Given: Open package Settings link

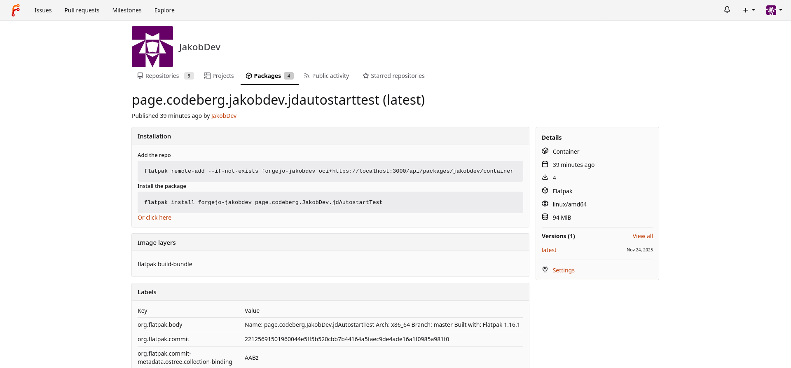Looking at the screenshot, I should pos(563,270).
